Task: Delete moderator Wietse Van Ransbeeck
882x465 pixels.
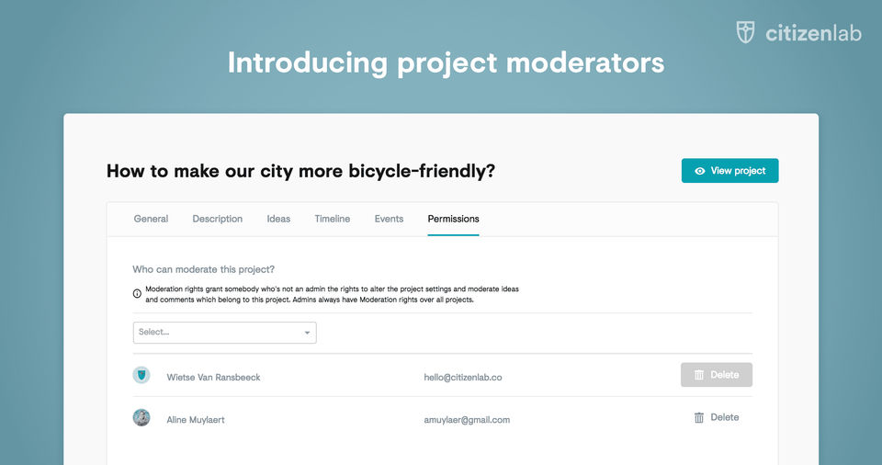Action: (717, 375)
